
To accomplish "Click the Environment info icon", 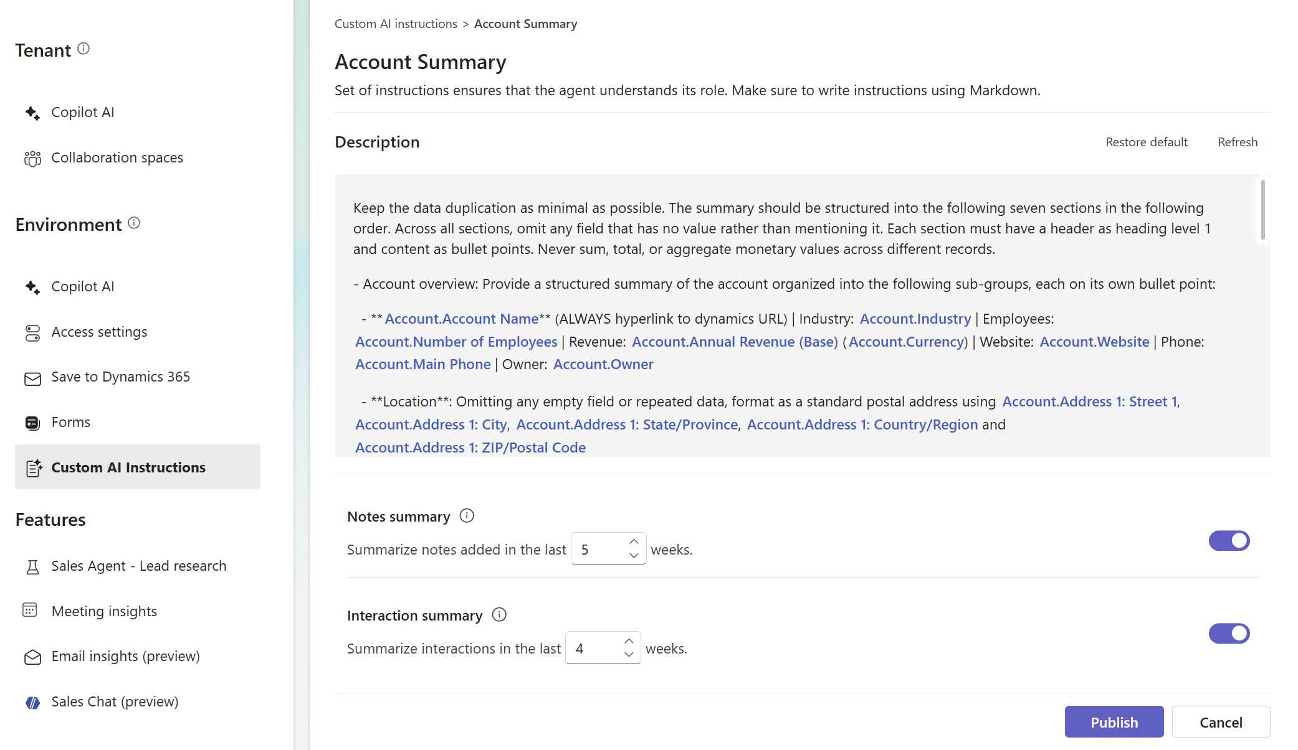I will tap(134, 223).
